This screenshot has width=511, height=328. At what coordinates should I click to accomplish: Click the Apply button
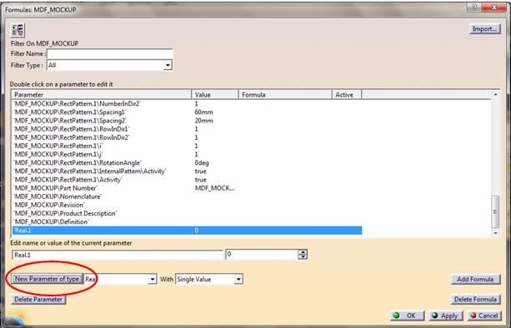click(x=445, y=316)
